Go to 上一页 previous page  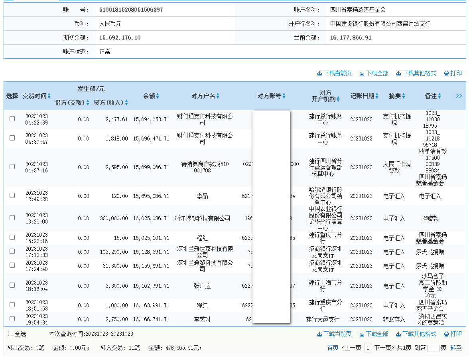(351, 348)
